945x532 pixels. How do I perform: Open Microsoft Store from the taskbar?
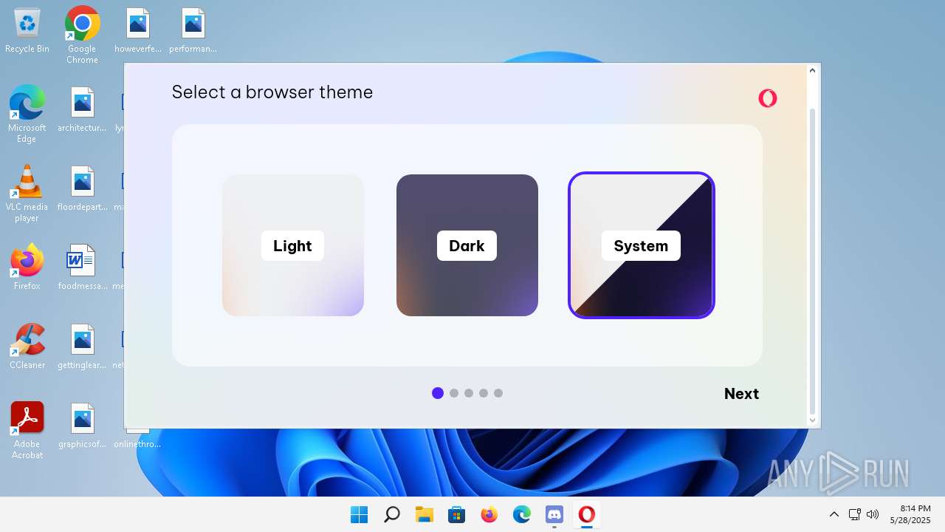point(457,514)
